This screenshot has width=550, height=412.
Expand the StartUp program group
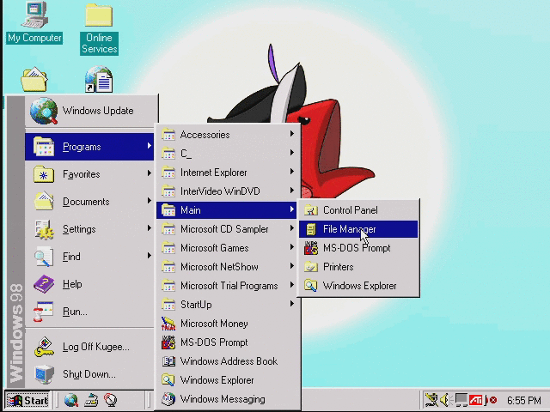226,305
